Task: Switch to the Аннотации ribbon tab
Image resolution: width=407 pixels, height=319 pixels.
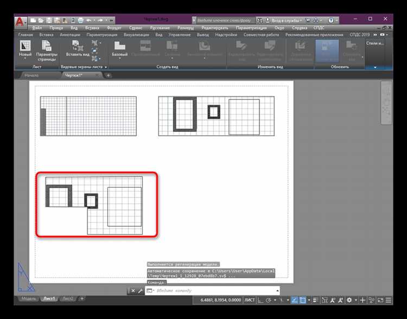Action: point(70,35)
